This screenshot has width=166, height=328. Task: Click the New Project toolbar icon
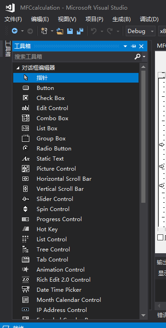pyautogui.click(x=44, y=31)
